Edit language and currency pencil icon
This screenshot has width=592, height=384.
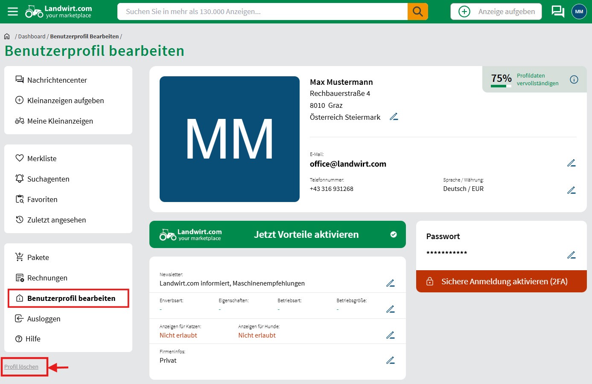pyautogui.click(x=571, y=191)
